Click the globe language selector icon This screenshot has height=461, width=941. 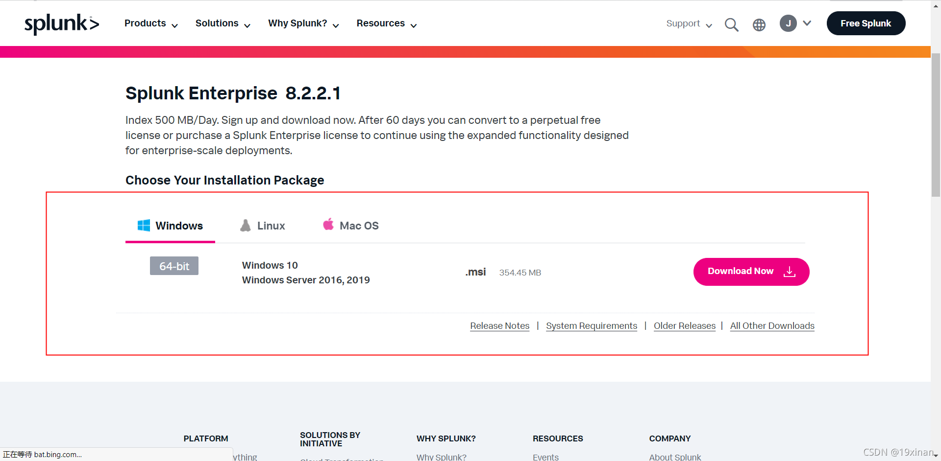759,25
